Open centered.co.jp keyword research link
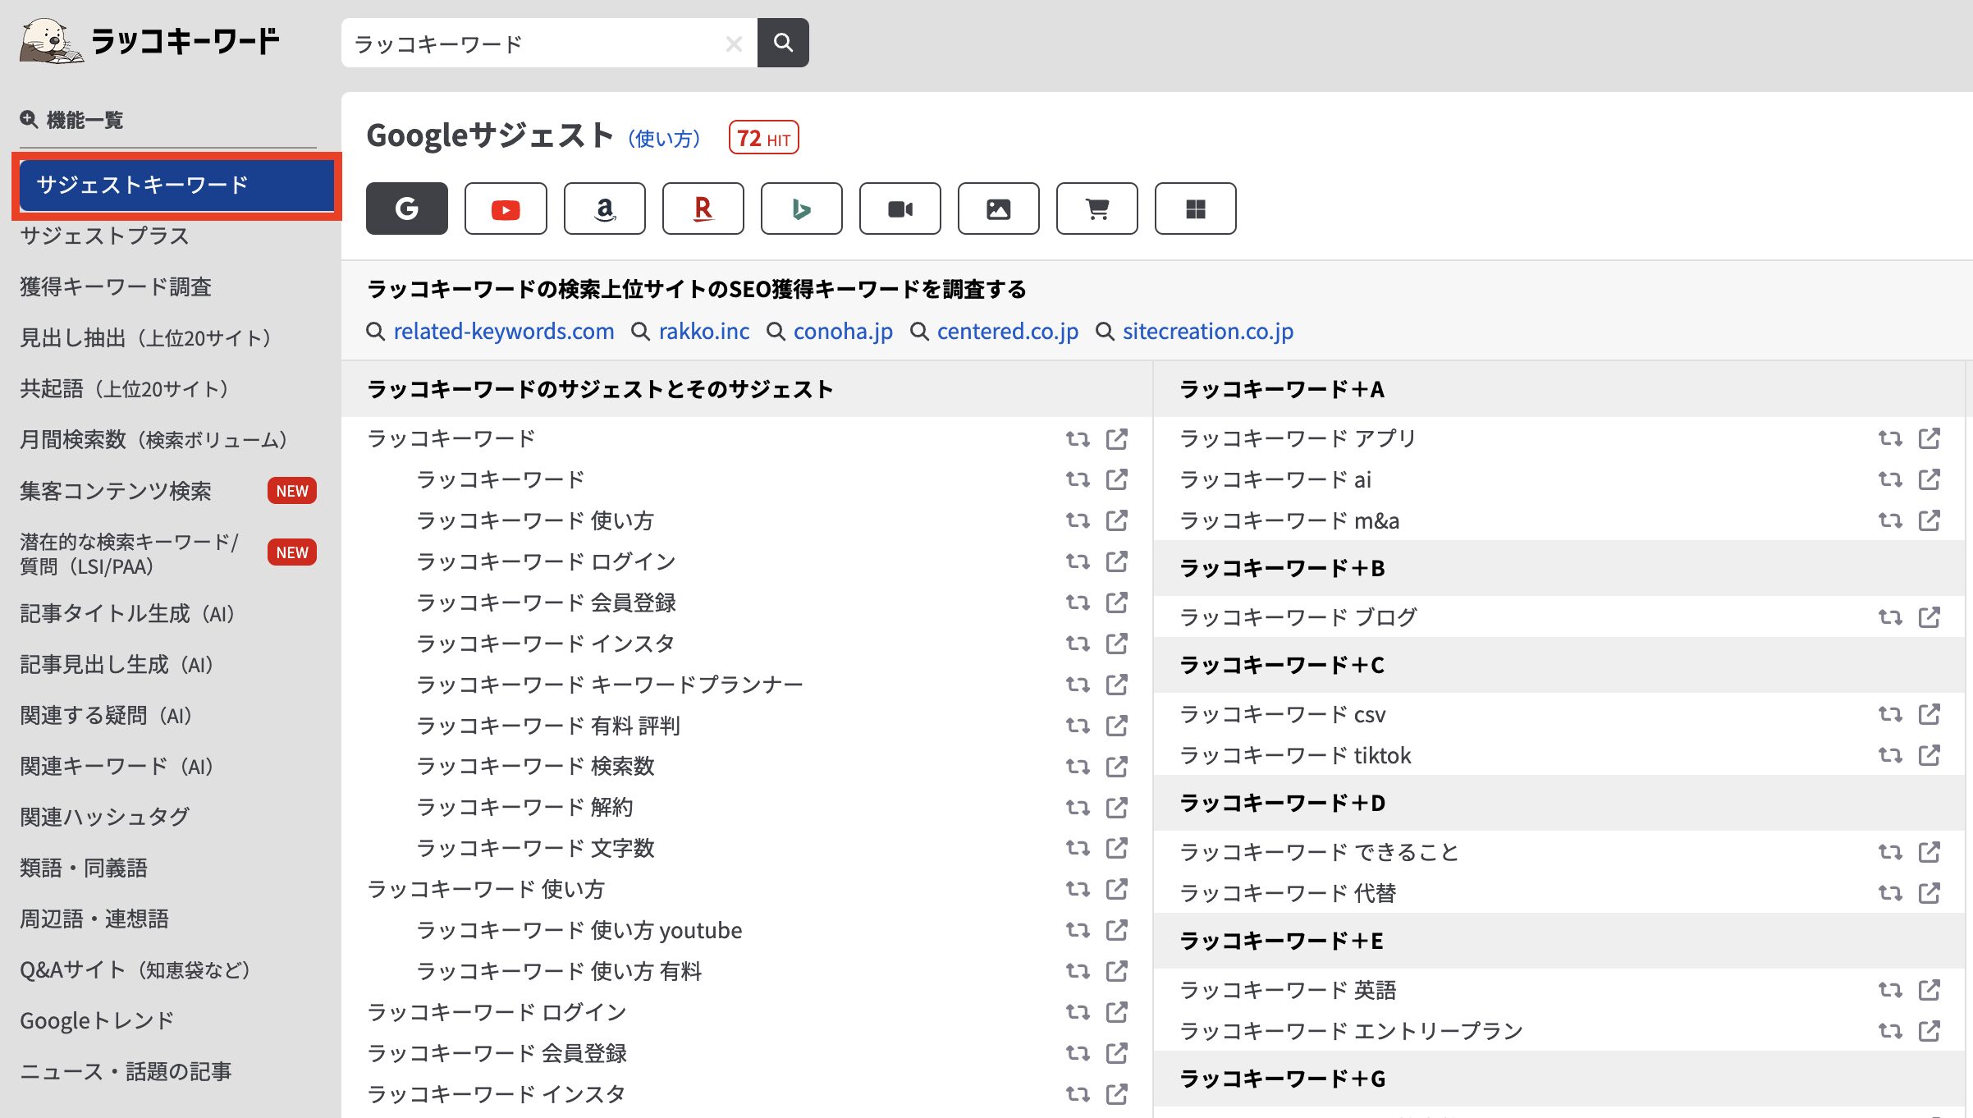Viewport: 1973px width, 1118px height. tap(1008, 331)
